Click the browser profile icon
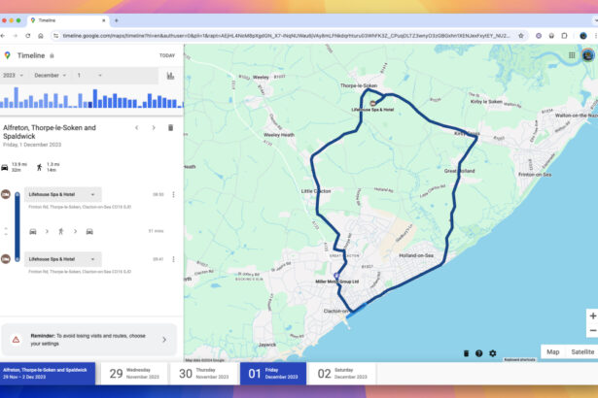Screen dimensions: 598x398 pos(583,36)
